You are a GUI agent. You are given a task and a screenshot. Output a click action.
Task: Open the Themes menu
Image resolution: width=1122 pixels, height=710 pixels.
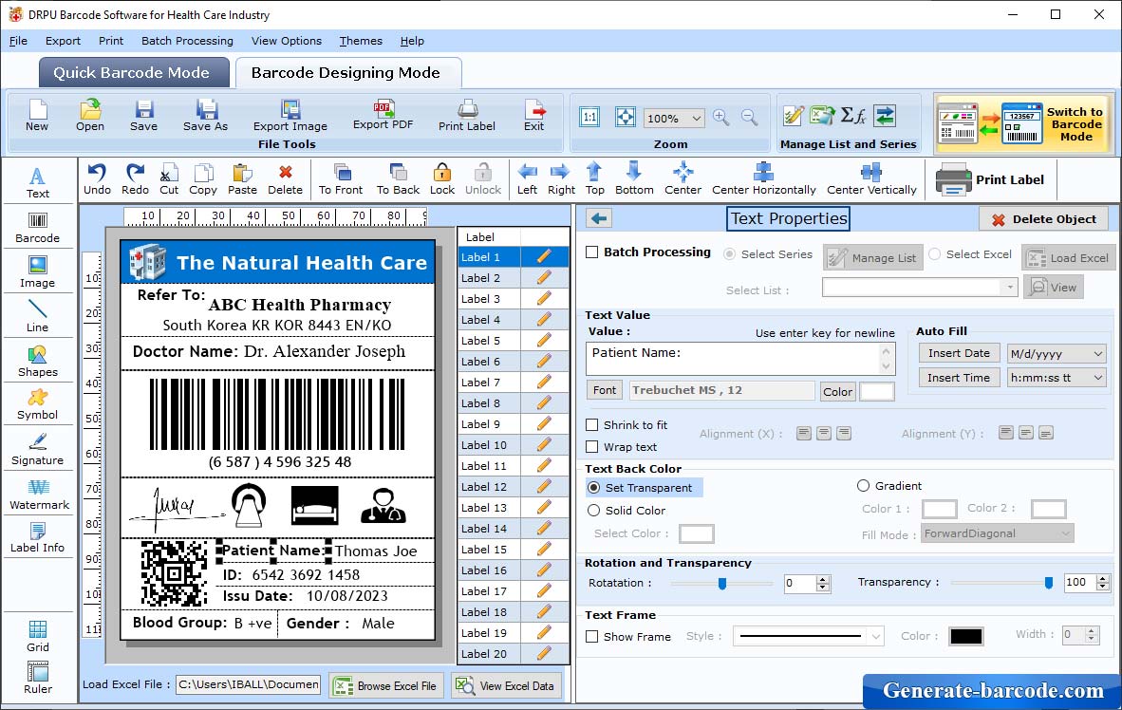tap(361, 41)
